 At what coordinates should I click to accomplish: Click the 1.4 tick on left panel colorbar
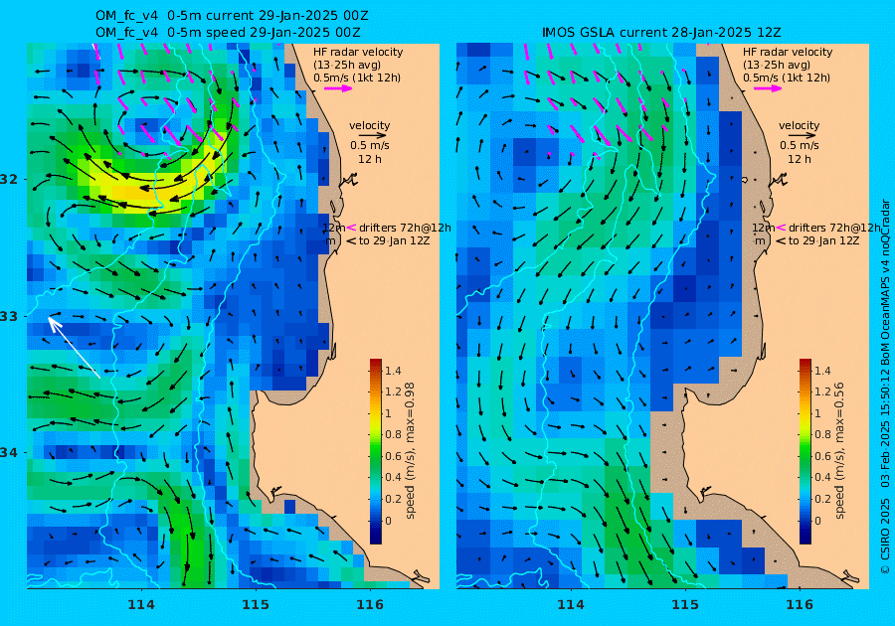point(393,371)
